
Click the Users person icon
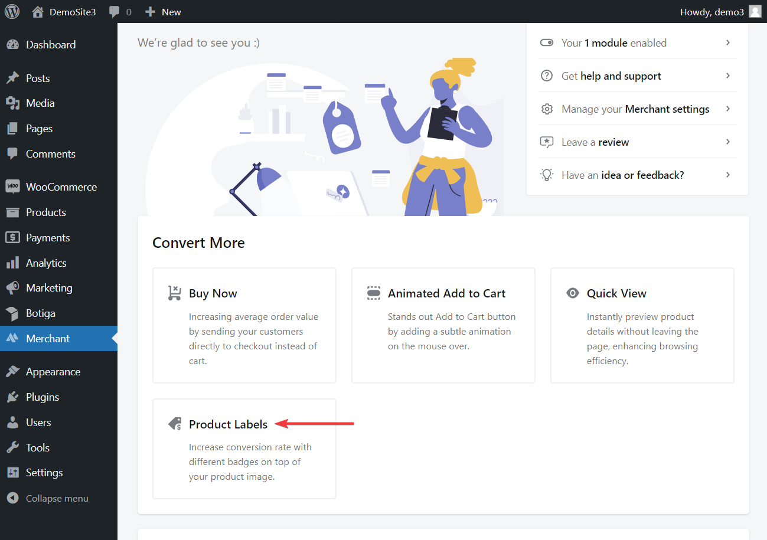coord(12,423)
